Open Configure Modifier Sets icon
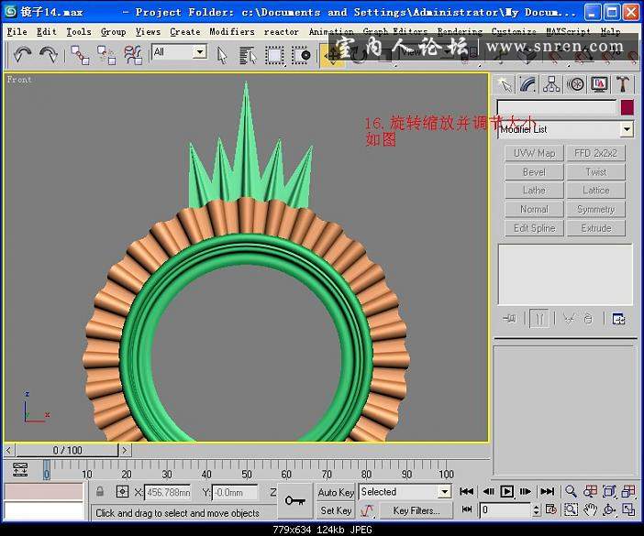 [618, 318]
